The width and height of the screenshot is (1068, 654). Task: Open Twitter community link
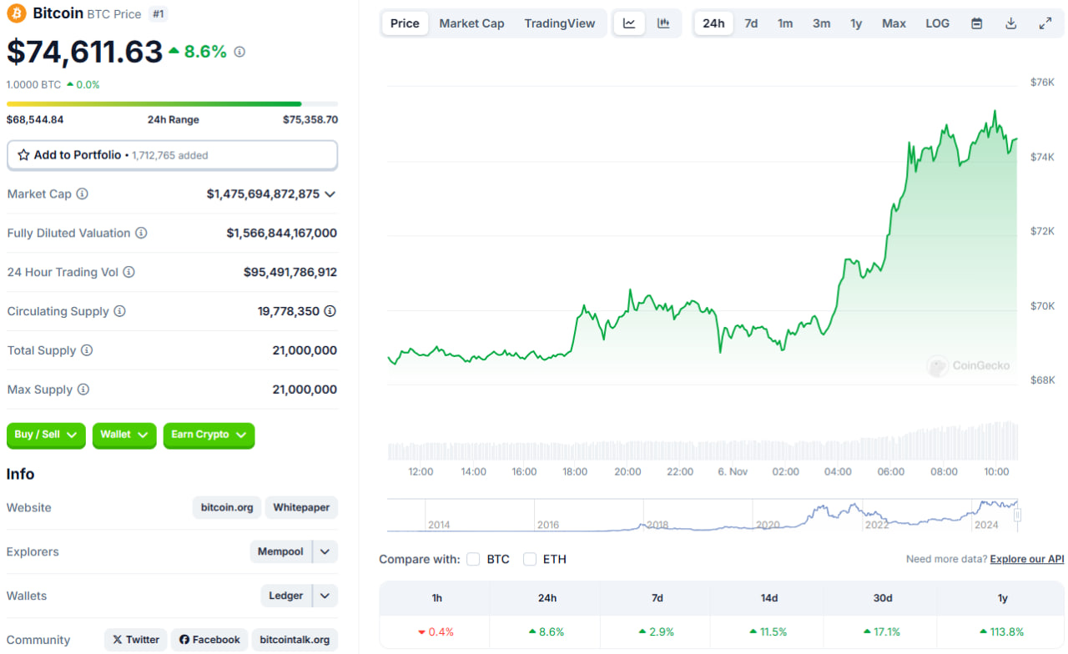pyautogui.click(x=135, y=640)
